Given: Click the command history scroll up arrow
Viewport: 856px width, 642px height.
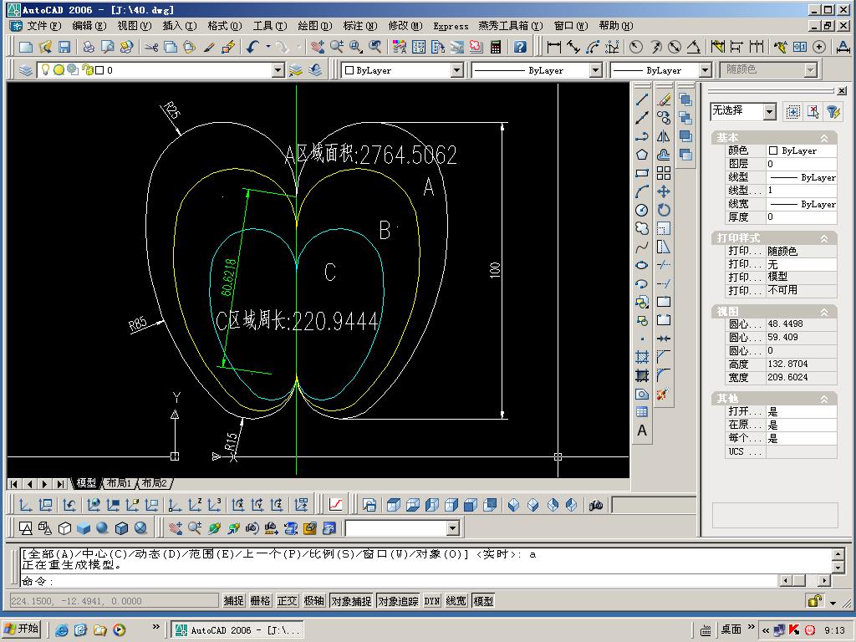Looking at the screenshot, I should point(839,554).
